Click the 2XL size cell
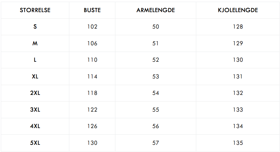Image resolution: width=280 pixels, height=152 pixels. pos(35,93)
